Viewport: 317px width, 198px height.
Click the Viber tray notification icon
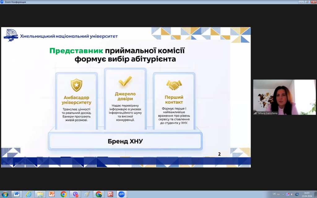pos(288,194)
